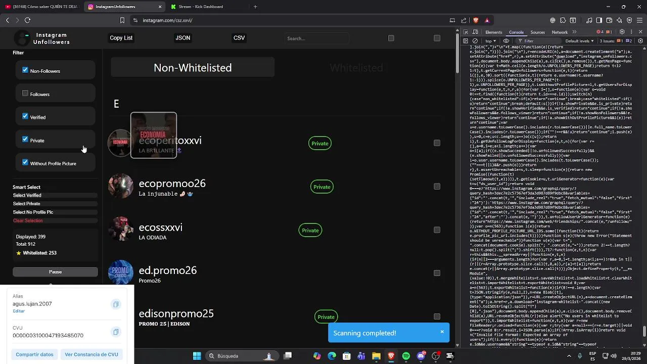The width and height of the screenshot is (647, 364).
Task: Copy the alias agus.lujan.2007
Action: 116,304
